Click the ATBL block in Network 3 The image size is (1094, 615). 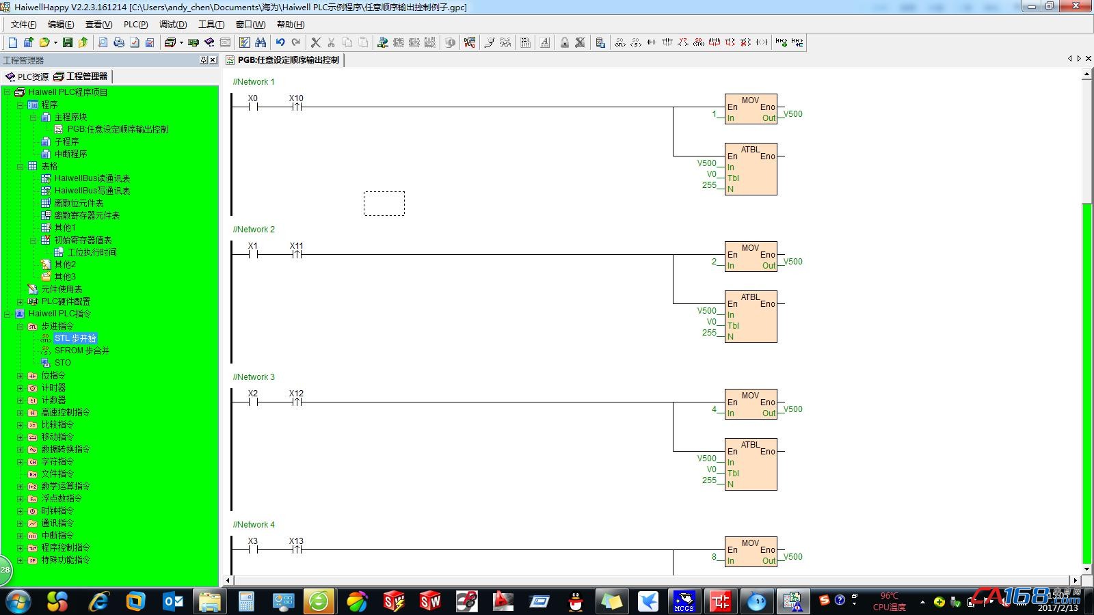pos(751,464)
